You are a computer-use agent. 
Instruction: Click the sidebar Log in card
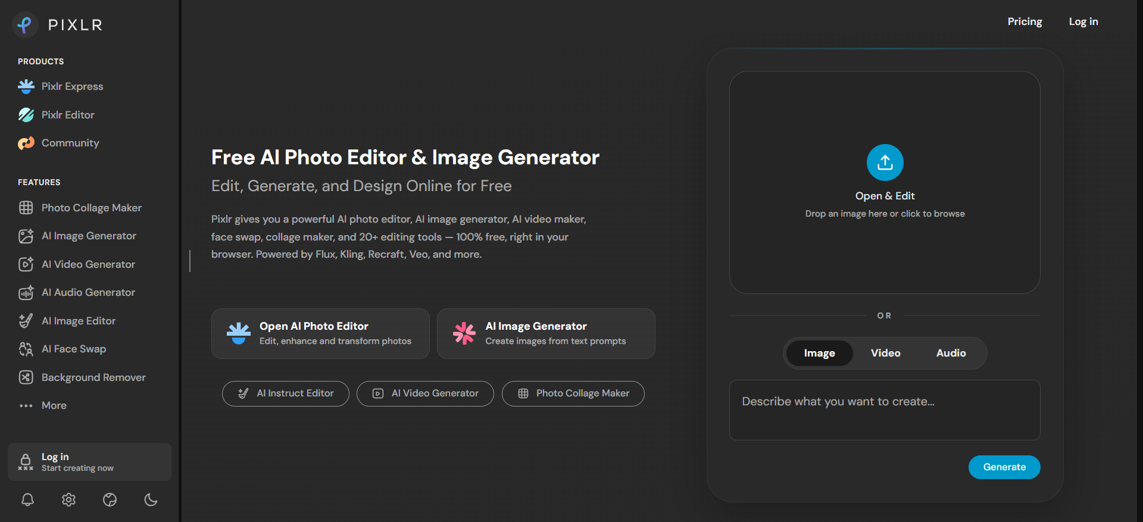pyautogui.click(x=89, y=462)
